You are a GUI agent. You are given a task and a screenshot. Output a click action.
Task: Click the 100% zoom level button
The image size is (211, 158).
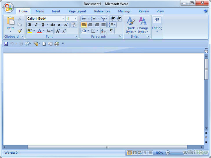click(159, 153)
